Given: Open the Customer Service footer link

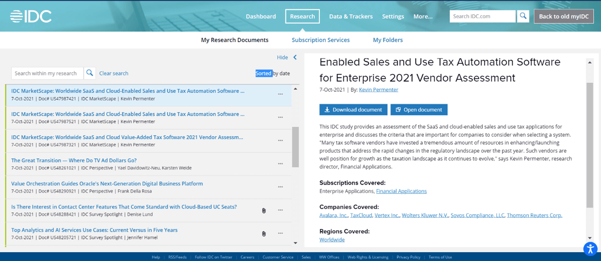Looking at the screenshot, I should (x=278, y=257).
